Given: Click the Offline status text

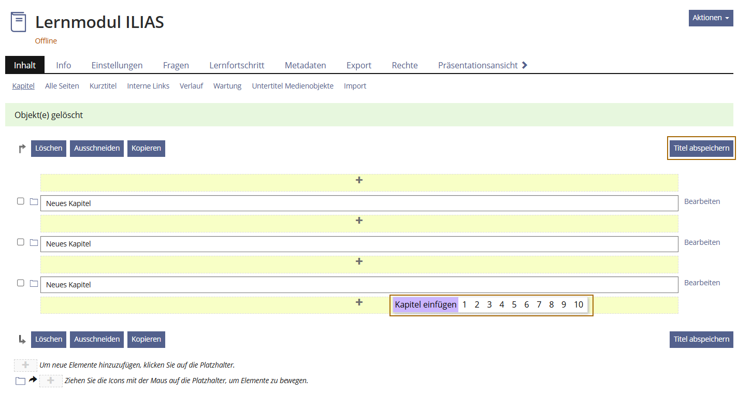Looking at the screenshot, I should point(46,41).
